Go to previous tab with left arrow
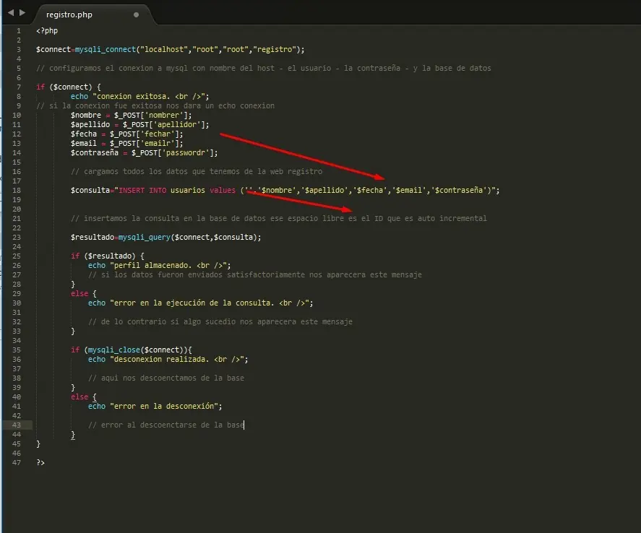The width and height of the screenshot is (641, 533). [11, 13]
